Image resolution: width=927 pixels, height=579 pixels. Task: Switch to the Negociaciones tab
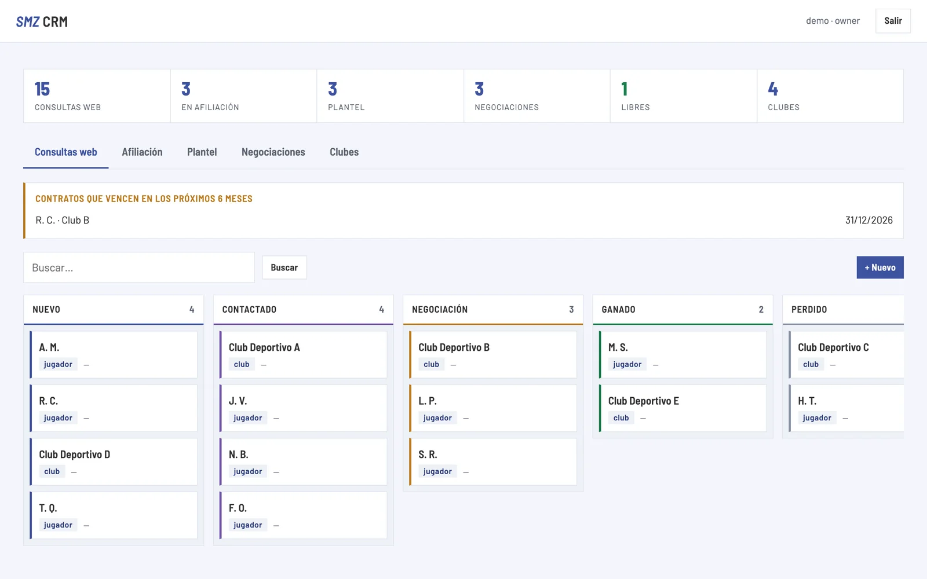[x=273, y=152]
